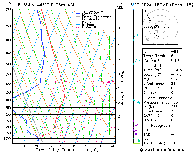Click the purple wind barb at 850 hPa

(136, 124)
